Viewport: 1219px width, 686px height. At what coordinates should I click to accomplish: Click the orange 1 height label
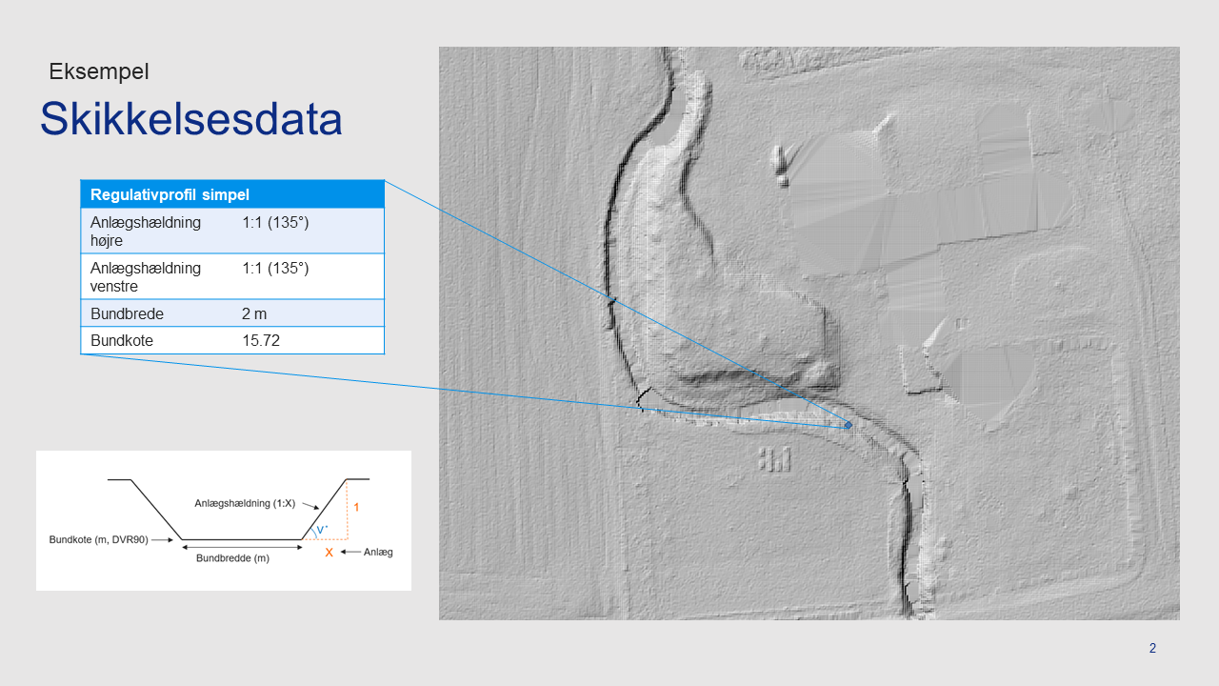[x=356, y=508]
